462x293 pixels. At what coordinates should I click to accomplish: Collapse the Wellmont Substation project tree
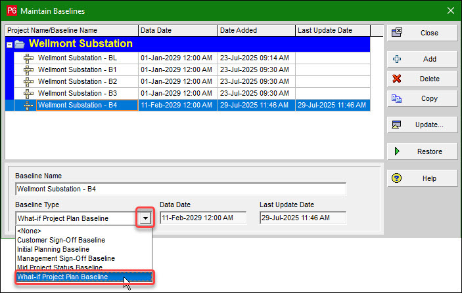(x=10, y=45)
